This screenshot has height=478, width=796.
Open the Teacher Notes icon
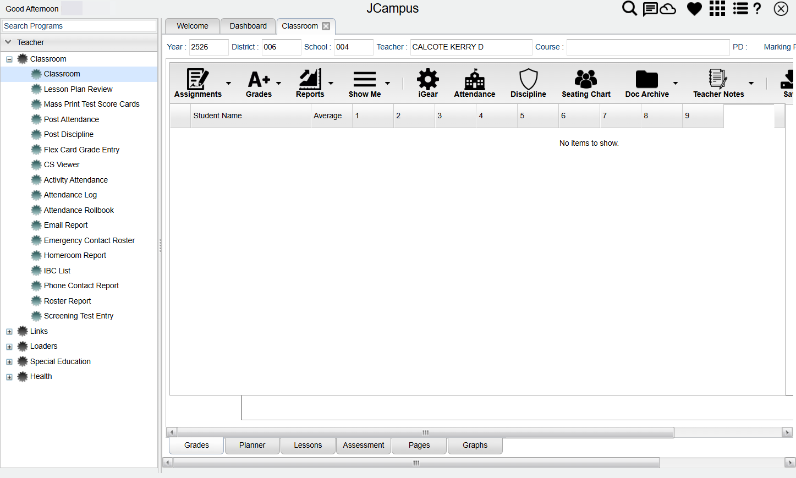pyautogui.click(x=718, y=79)
